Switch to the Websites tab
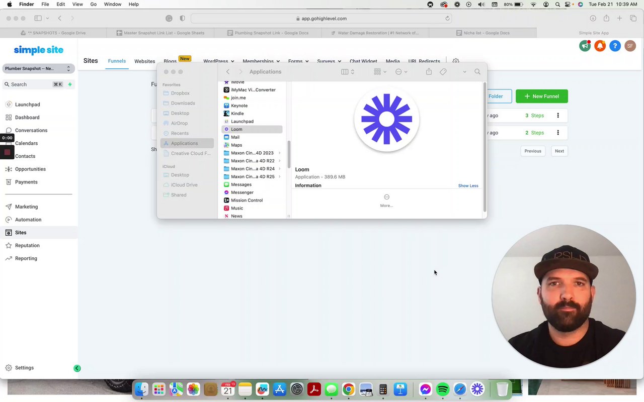The image size is (644, 402). (x=144, y=61)
